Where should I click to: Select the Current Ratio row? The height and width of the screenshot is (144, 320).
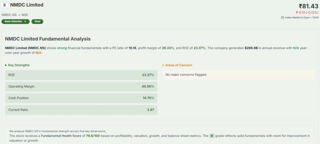pyautogui.click(x=81, y=110)
